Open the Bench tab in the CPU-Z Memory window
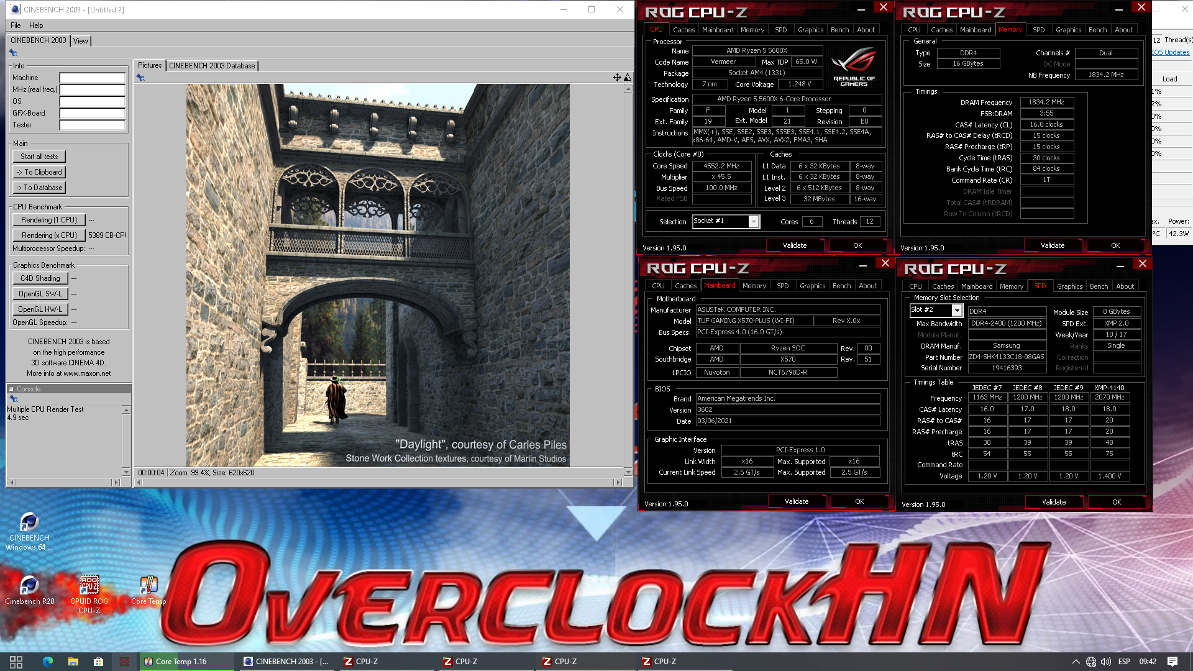Screen dimensions: 1193x671 tap(1097, 30)
